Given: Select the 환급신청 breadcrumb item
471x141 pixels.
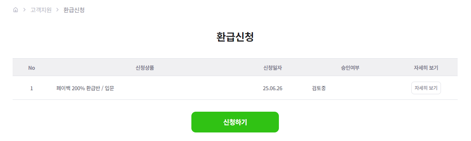Looking at the screenshot, I should click(74, 10).
